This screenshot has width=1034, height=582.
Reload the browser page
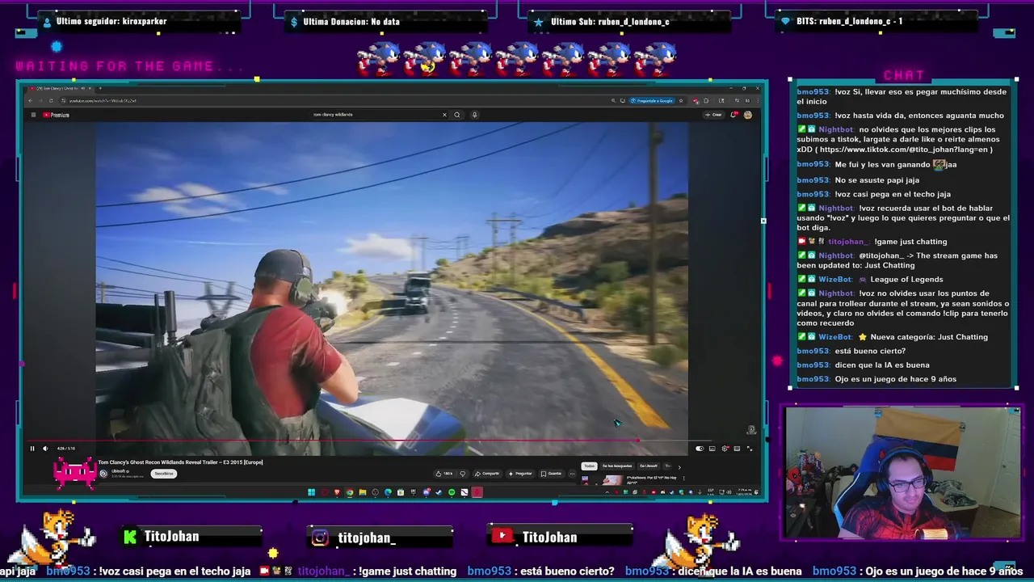[51, 101]
